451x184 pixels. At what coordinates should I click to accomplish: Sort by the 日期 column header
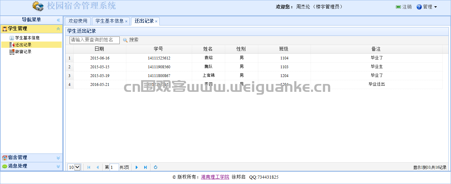(100, 49)
